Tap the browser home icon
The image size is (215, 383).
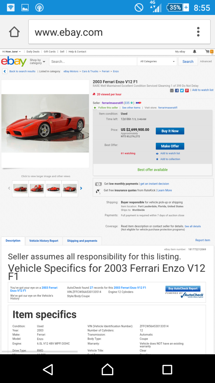click(14, 32)
